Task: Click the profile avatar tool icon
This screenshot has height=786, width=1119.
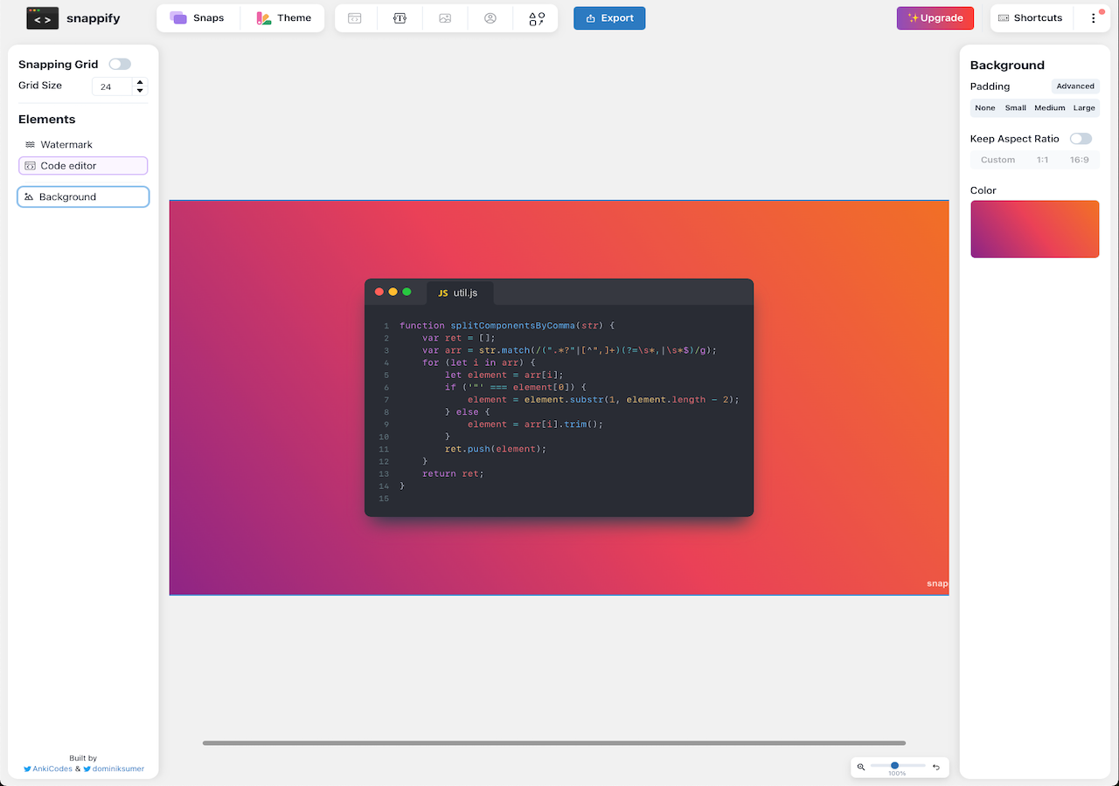Action: tap(490, 18)
